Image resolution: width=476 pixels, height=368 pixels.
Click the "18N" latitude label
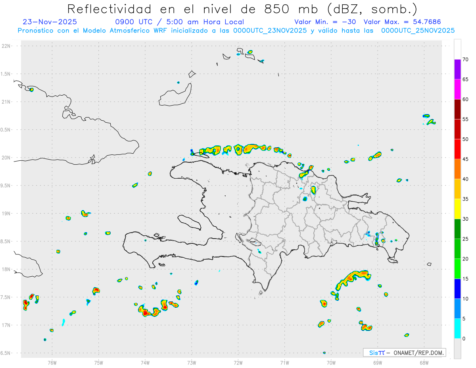(x=7, y=269)
